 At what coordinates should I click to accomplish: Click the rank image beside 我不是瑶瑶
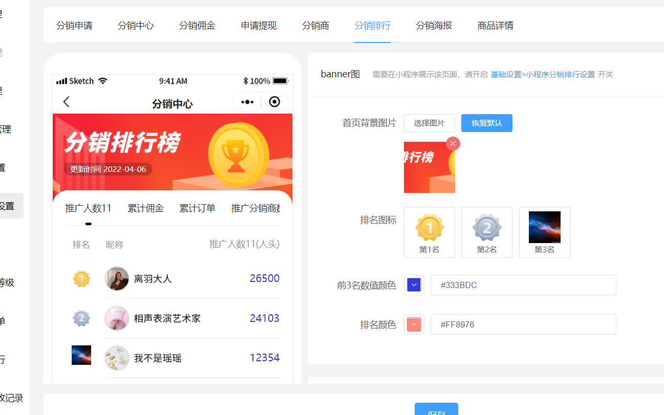81,355
